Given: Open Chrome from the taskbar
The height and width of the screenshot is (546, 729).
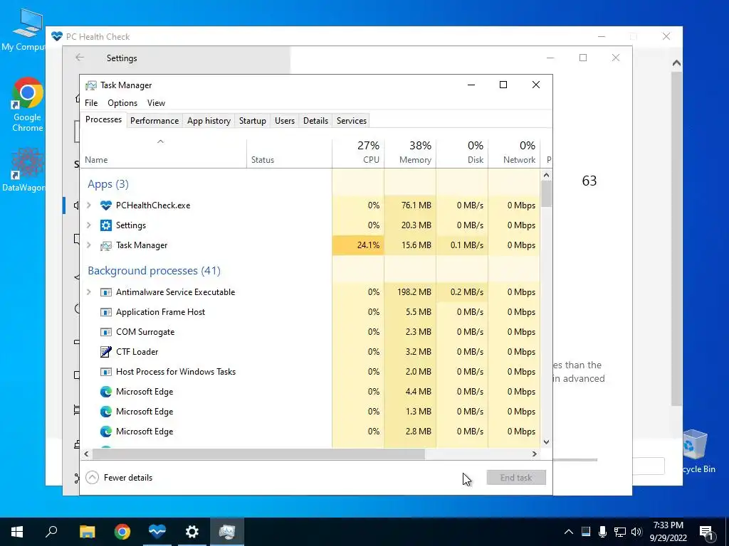Looking at the screenshot, I should [x=122, y=532].
